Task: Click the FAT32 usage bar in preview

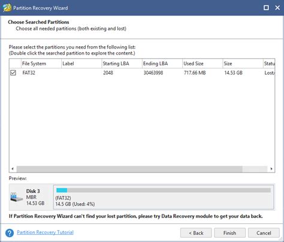Action: [164, 190]
